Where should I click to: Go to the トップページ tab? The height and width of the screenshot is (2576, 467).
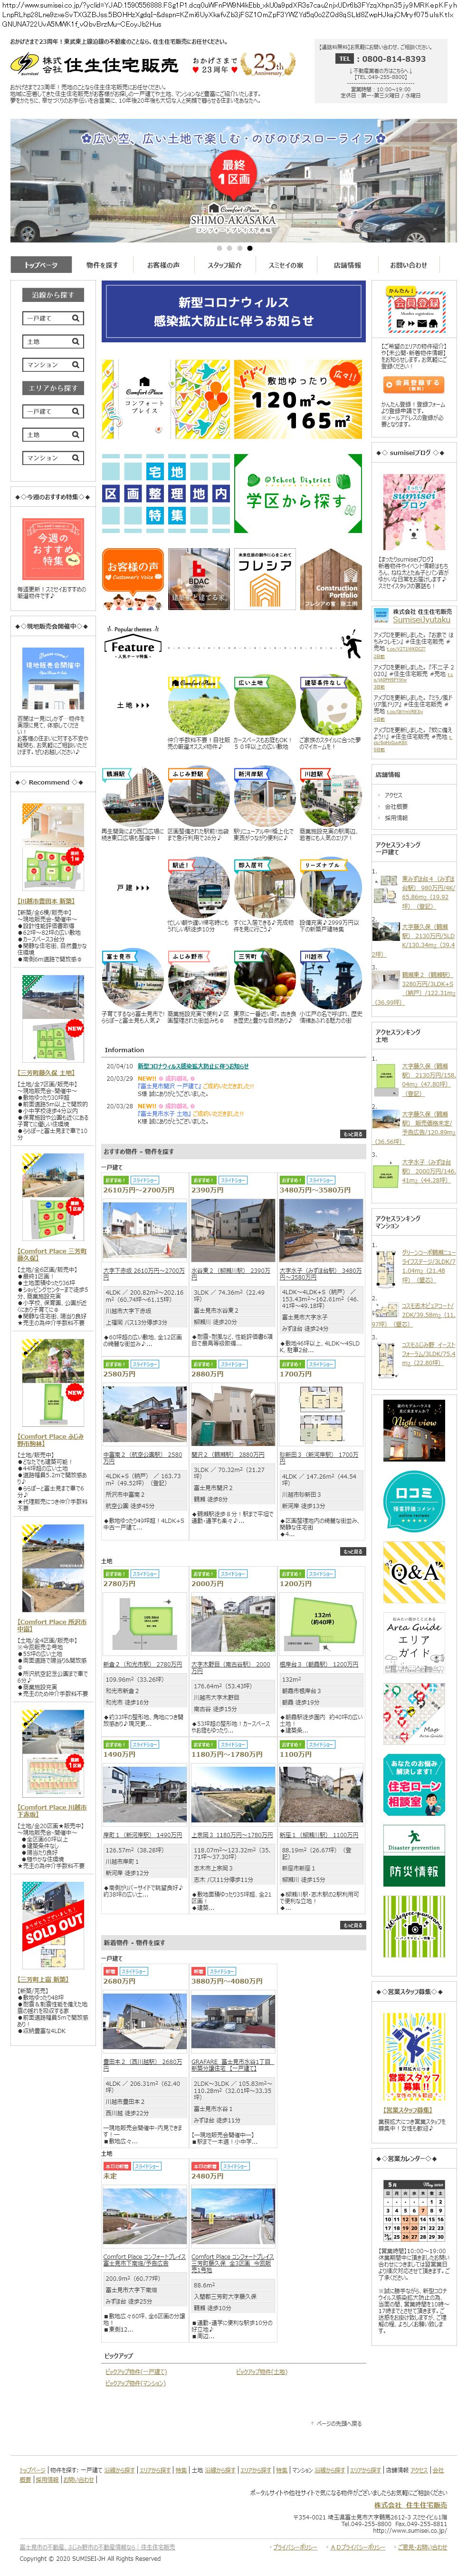coord(41,265)
